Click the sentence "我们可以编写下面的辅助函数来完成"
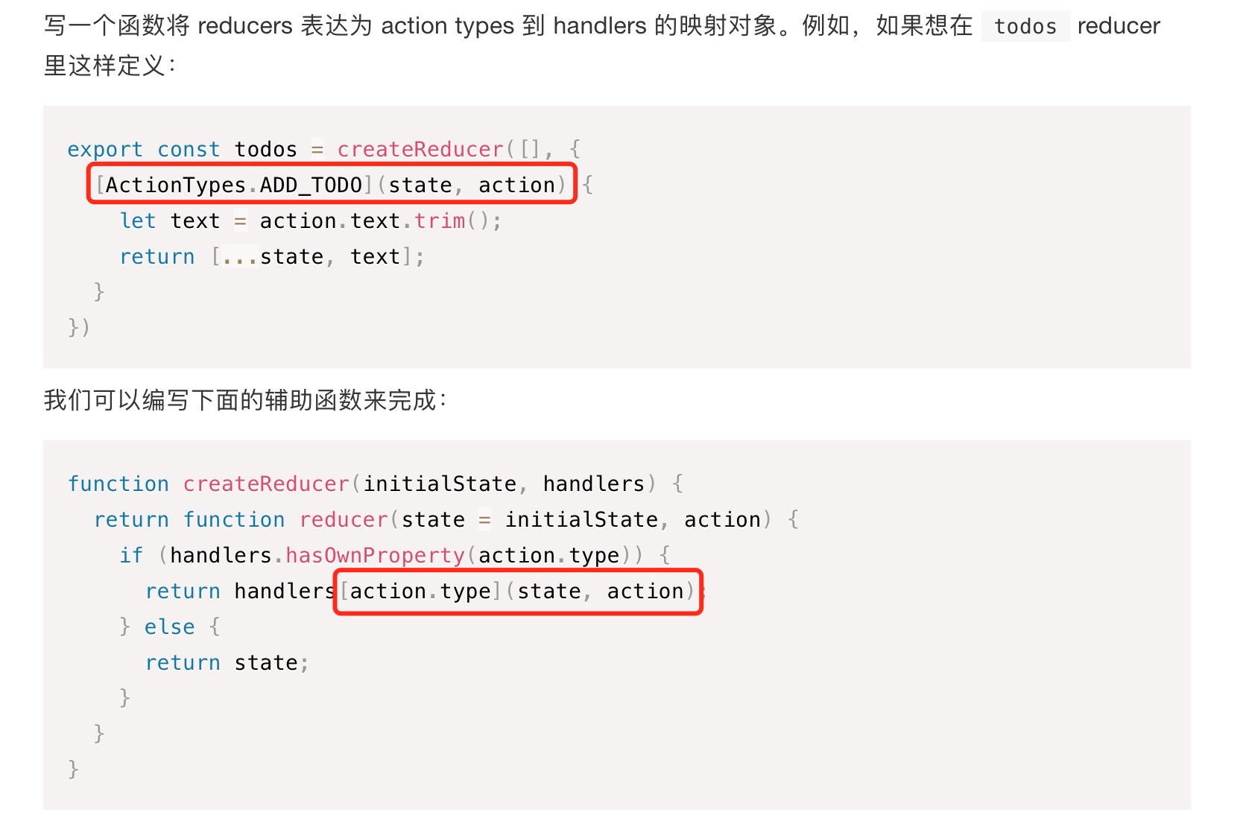This screenshot has height=827, width=1243. tap(244, 400)
